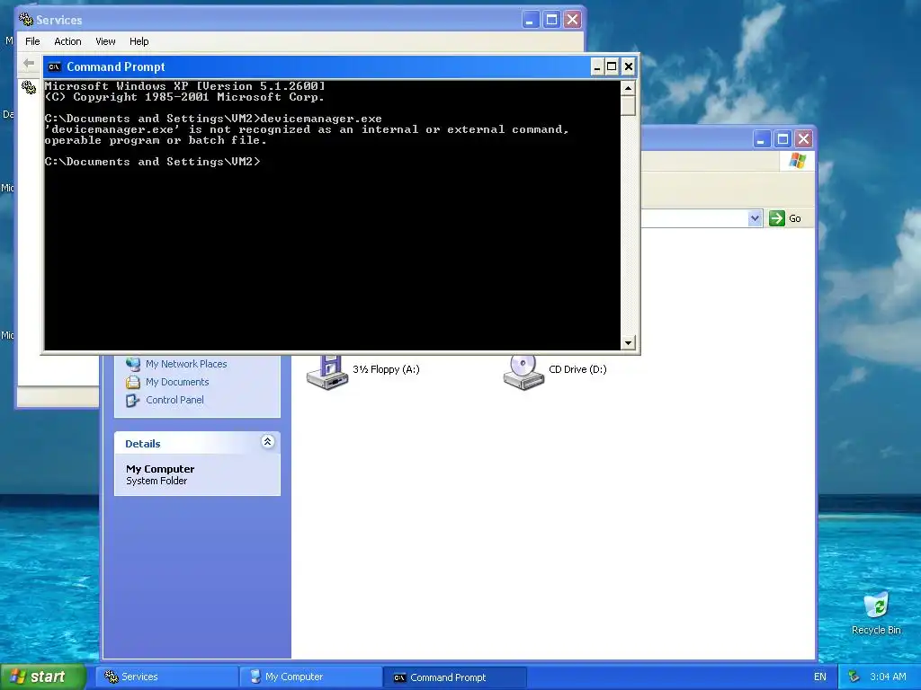
Task: Open Control Panel link
Action: [x=174, y=400]
